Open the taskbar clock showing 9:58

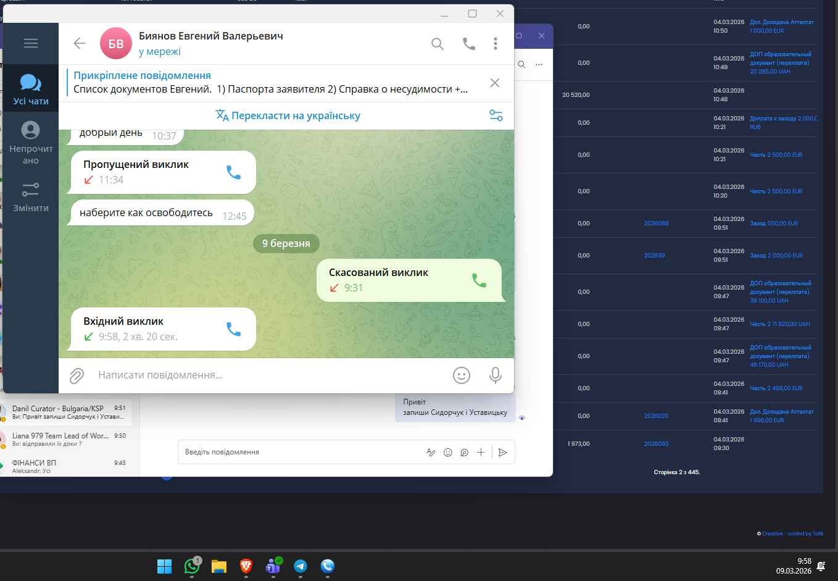click(x=794, y=566)
